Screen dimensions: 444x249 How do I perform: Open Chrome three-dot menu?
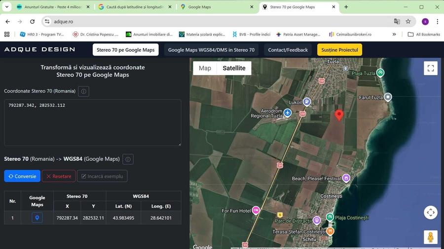click(437, 22)
